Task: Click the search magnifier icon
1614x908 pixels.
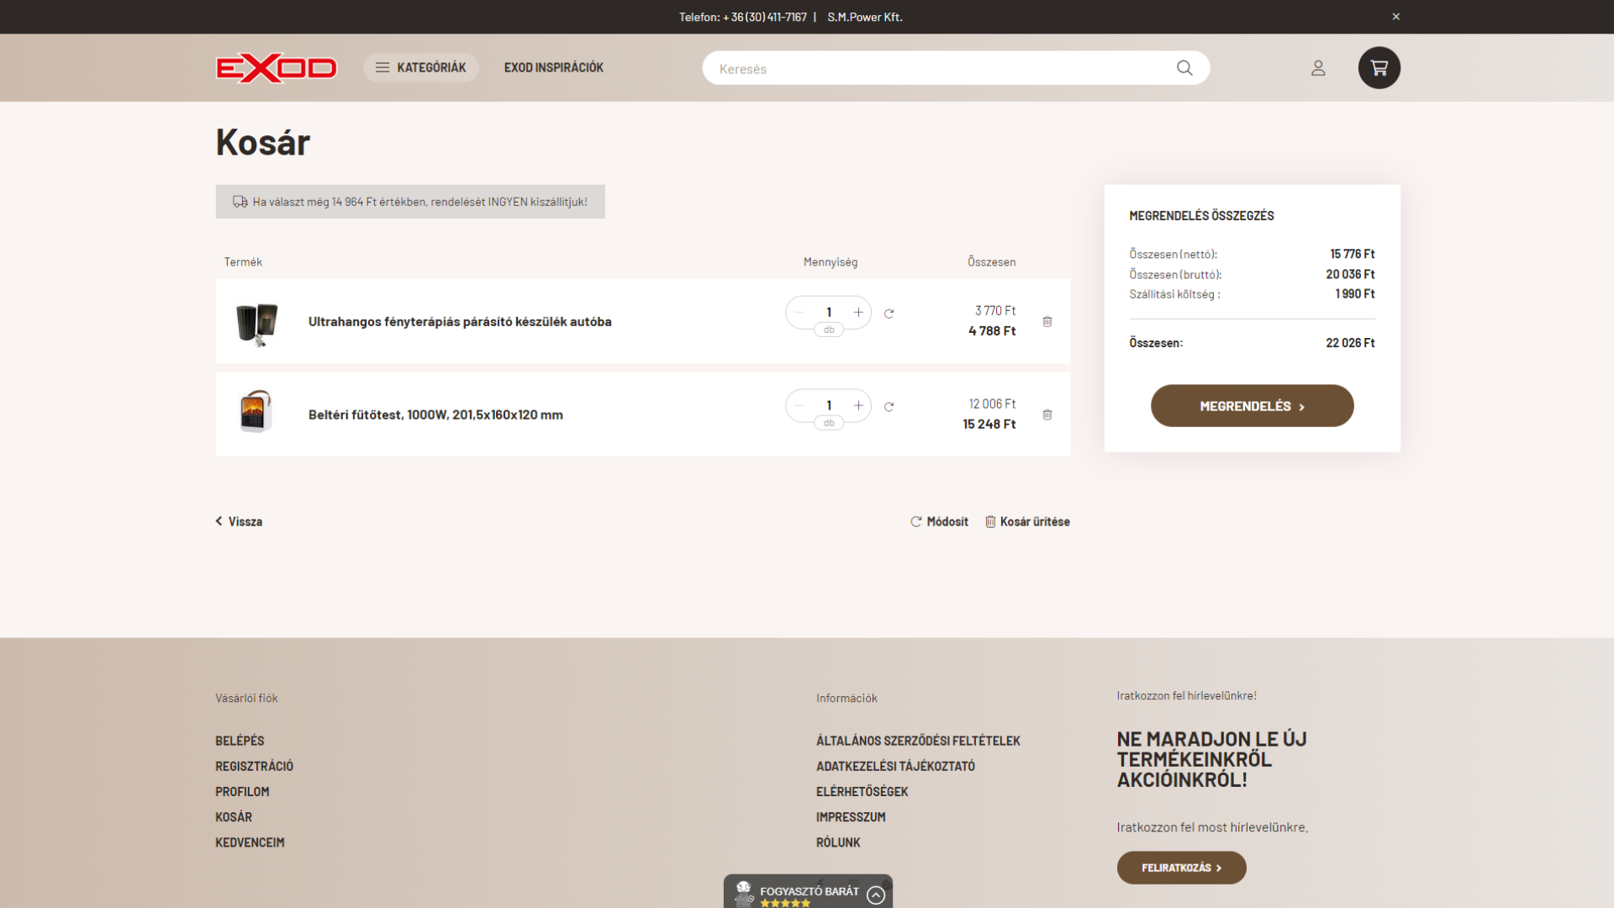Action: click(x=1184, y=68)
